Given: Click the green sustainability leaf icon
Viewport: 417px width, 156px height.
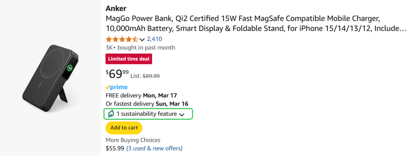Looking at the screenshot, I should [111, 114].
